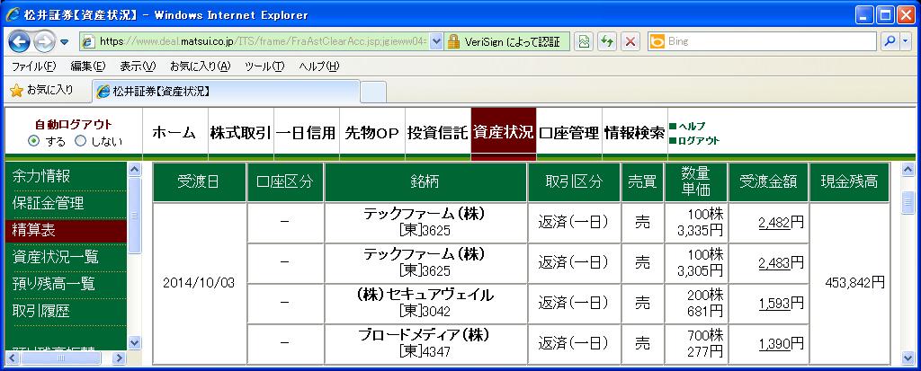Go forward with the browser Forward arrow
Image resolution: width=921 pixels, height=371 pixels.
44,41
